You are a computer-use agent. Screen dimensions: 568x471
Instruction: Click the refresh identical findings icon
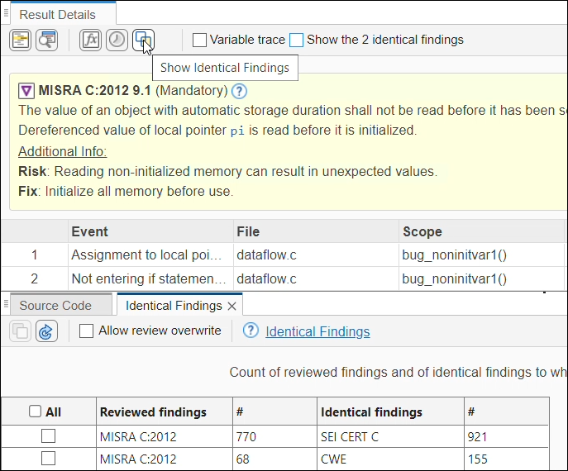tap(46, 331)
